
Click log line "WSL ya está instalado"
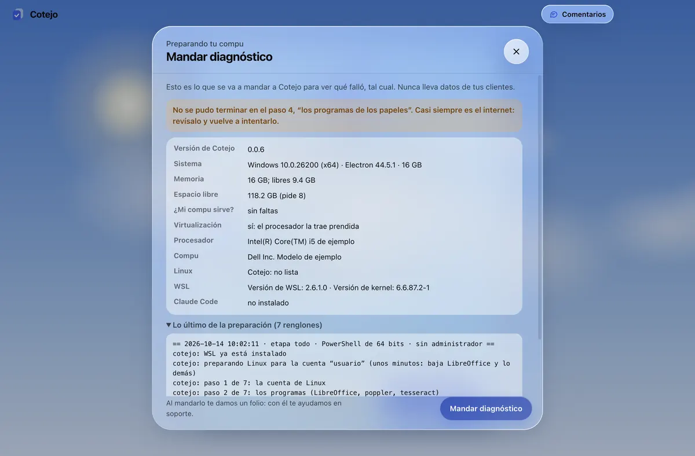[229, 354]
